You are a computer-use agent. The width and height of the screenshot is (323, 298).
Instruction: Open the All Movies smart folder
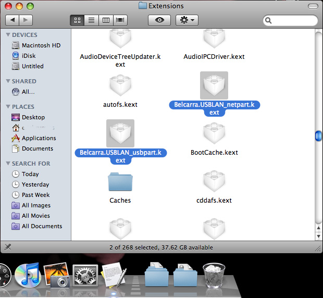(31, 216)
